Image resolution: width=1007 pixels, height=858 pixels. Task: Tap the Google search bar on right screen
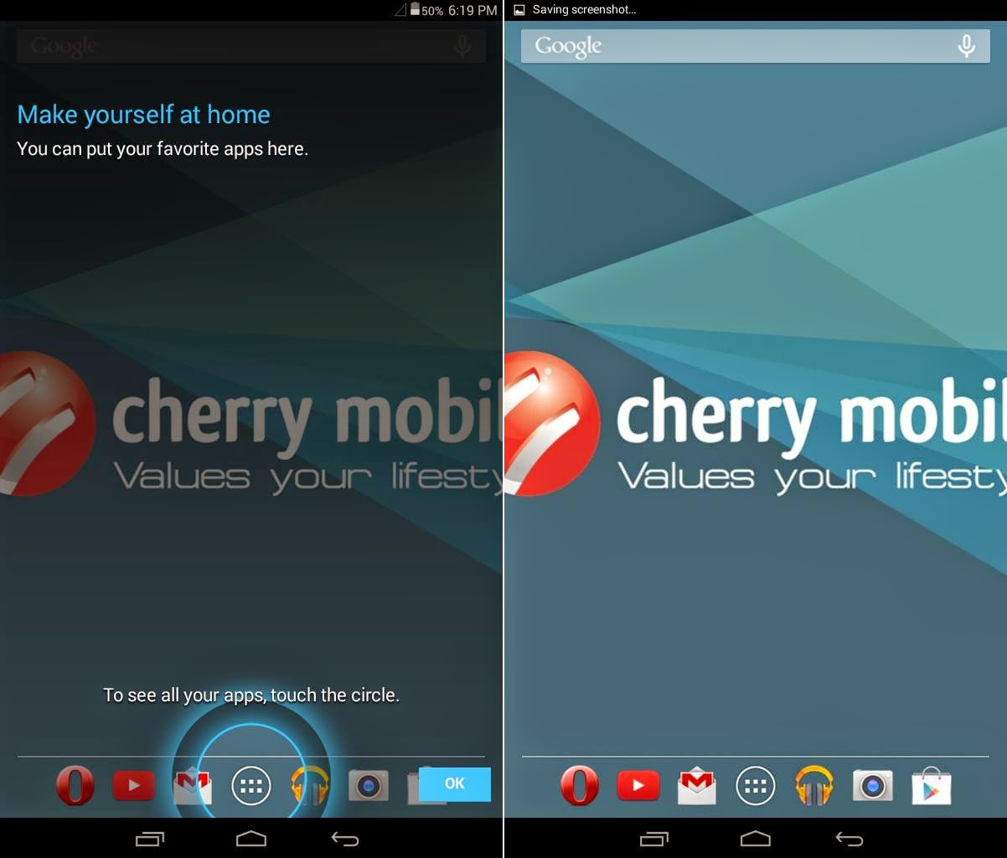tap(756, 46)
